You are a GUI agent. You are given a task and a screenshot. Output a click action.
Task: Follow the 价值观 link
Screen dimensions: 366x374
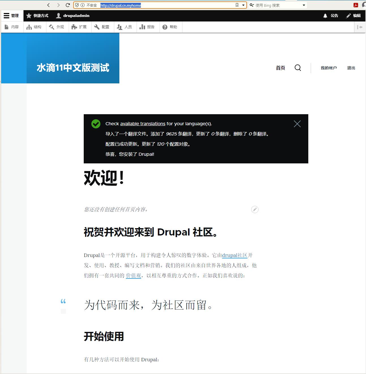pos(134,276)
